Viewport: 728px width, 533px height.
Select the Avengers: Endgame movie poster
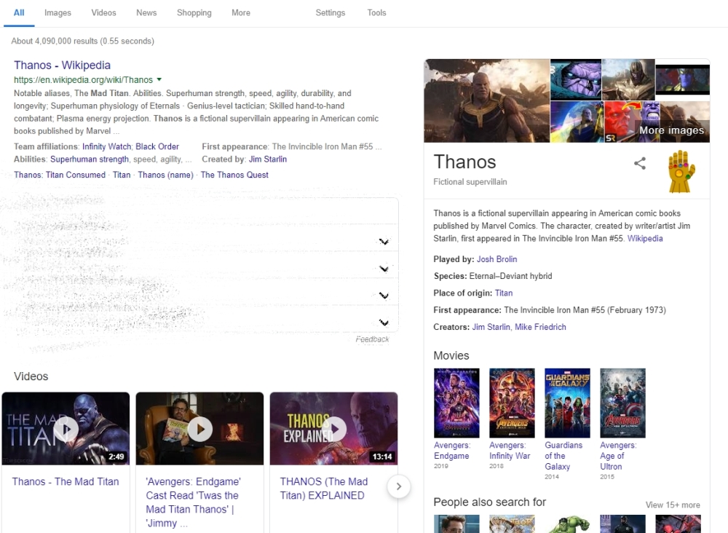tap(456, 403)
